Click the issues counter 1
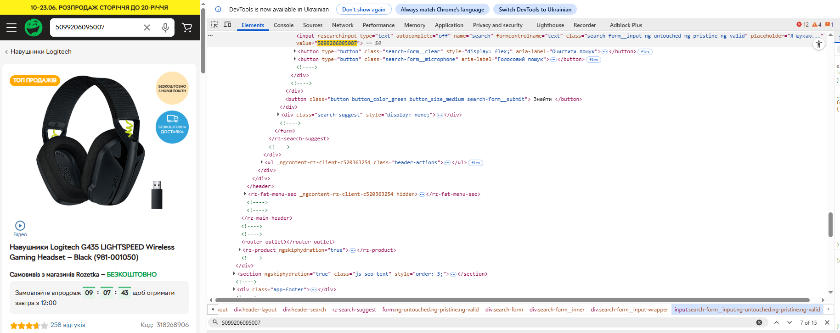 click(x=829, y=25)
